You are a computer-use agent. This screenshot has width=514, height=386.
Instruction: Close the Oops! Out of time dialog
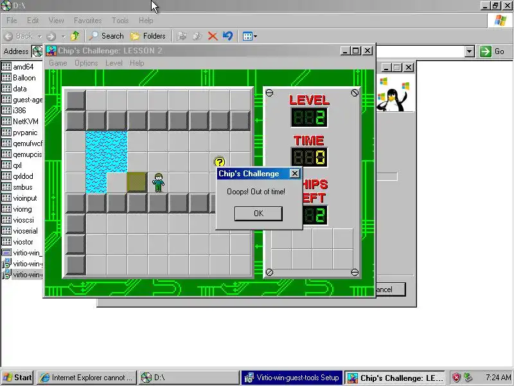click(295, 174)
